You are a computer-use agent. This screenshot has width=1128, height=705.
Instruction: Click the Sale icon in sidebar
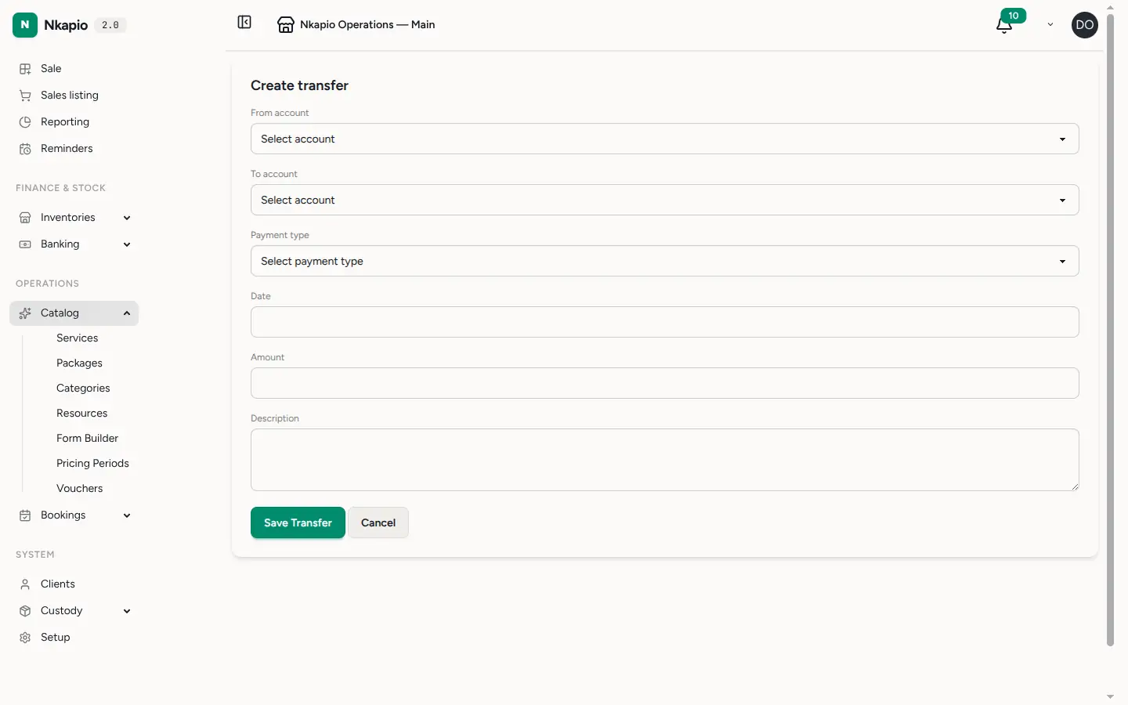point(25,69)
